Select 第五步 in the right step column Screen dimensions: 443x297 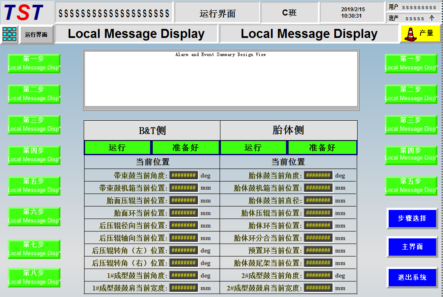tap(411, 186)
